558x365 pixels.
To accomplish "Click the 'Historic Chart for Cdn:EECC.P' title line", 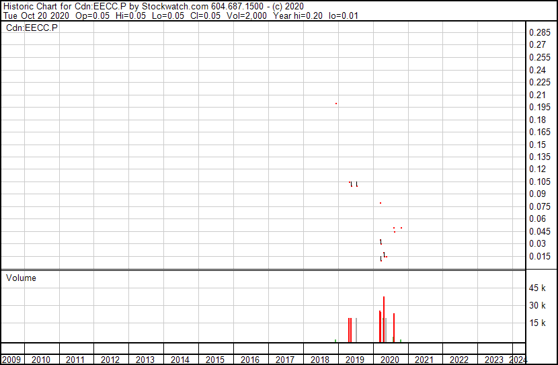I will click(x=153, y=6).
